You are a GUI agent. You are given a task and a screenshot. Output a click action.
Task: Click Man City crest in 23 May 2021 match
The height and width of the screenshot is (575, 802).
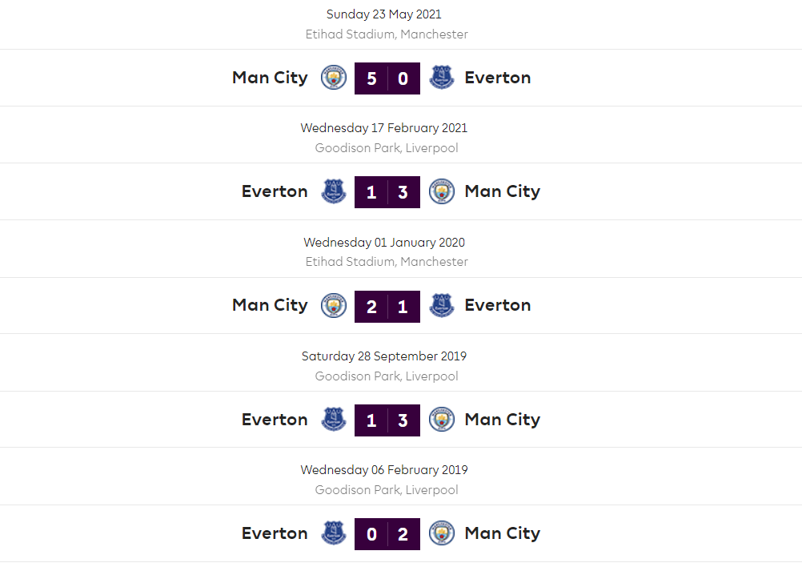coord(334,78)
